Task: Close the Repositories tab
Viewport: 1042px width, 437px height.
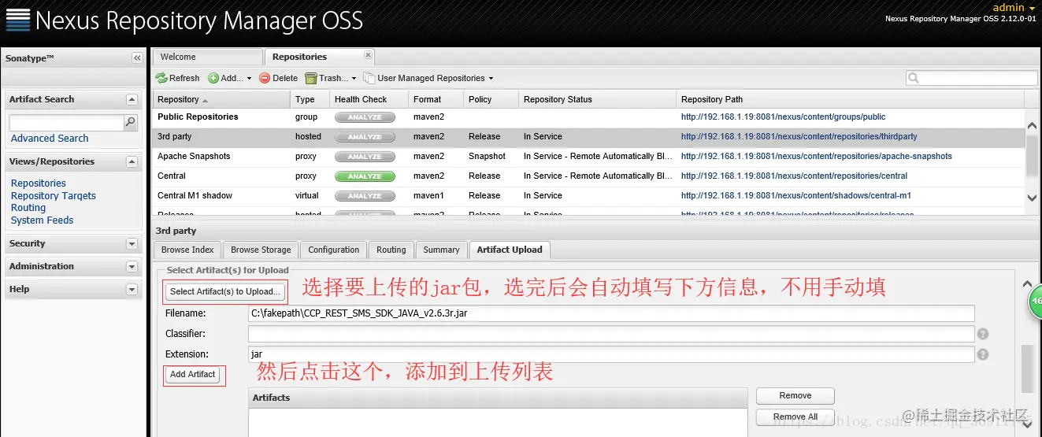Action: [368, 54]
